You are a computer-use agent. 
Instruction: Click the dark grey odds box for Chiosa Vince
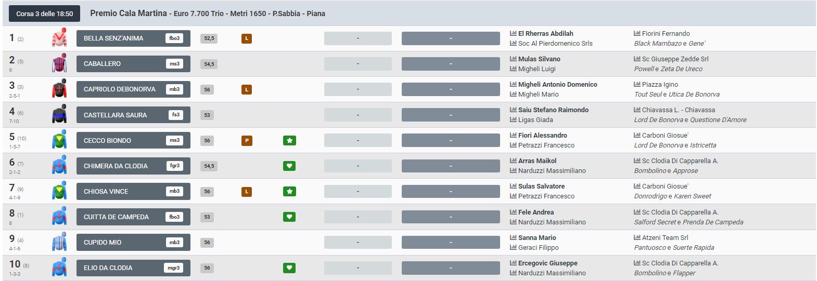point(450,192)
